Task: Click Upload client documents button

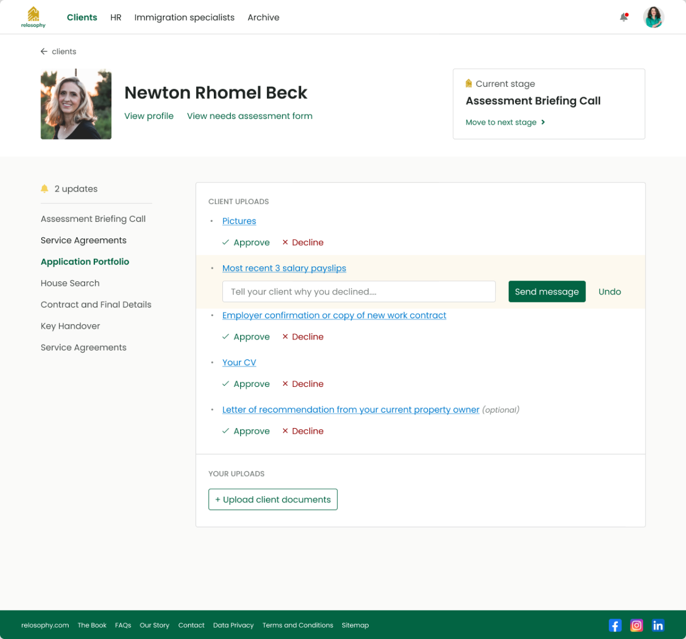Action: click(x=273, y=500)
